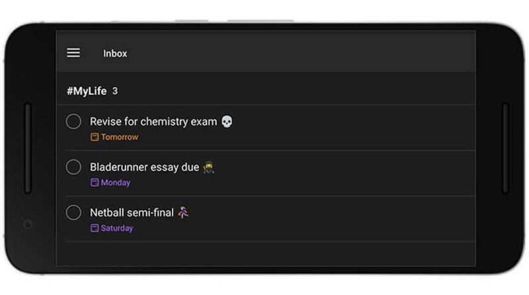Open Revise for chemistry exam task text

tap(153, 121)
